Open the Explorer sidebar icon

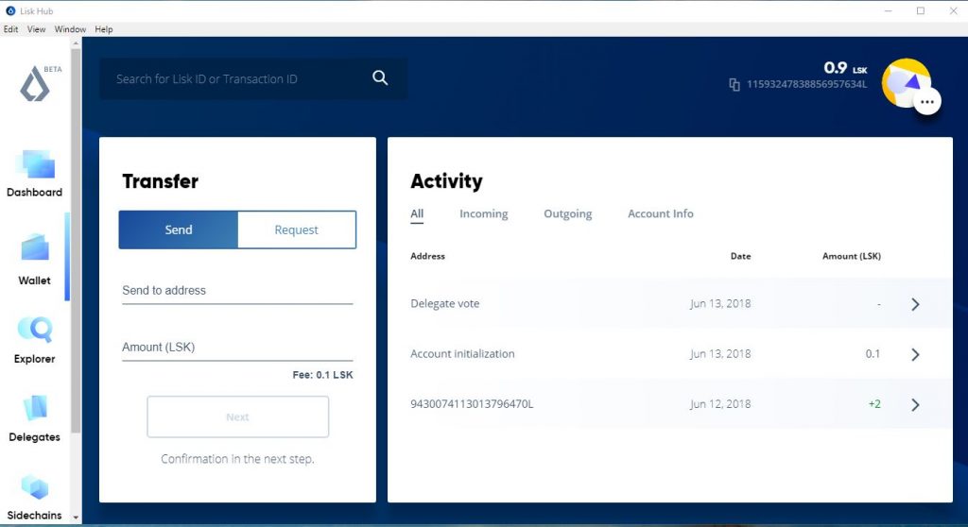[x=35, y=329]
